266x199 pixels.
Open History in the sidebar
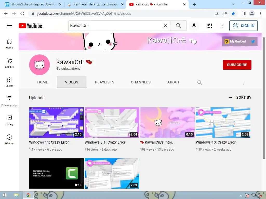click(x=9, y=139)
